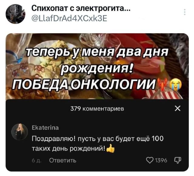This screenshot has height=176, width=194.
Task: Click the ПОБЕДА ОНКОЛОГИИ caption text
Action: pyautogui.click(x=84, y=84)
